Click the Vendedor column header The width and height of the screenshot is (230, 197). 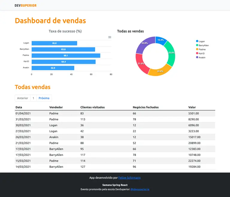click(56, 107)
